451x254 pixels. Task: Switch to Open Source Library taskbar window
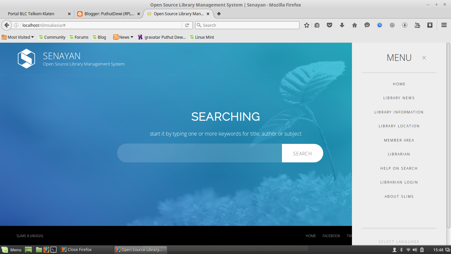pos(141,250)
